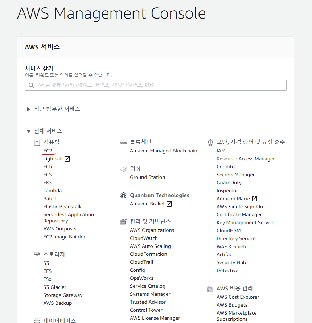Open Inspector
The height and width of the screenshot is (323, 312).
[x=227, y=191]
